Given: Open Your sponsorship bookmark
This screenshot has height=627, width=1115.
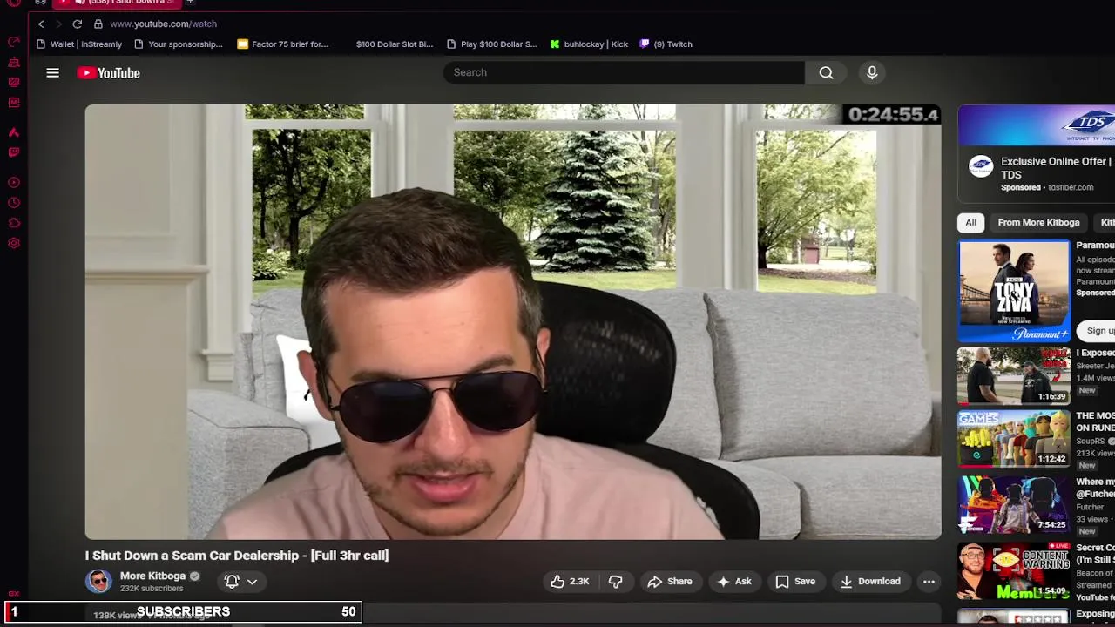Looking at the screenshot, I should (179, 44).
